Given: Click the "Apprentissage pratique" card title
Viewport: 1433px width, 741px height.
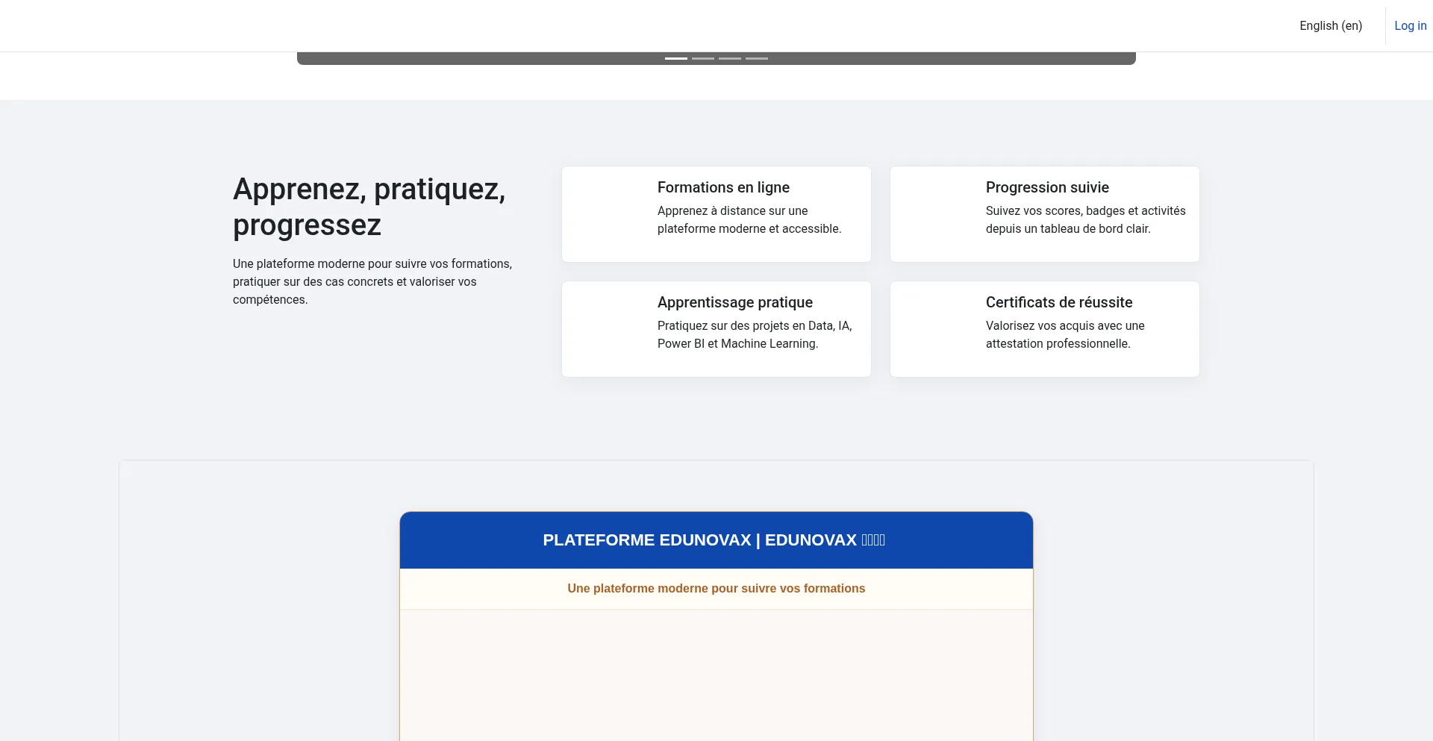Looking at the screenshot, I should [x=735, y=302].
